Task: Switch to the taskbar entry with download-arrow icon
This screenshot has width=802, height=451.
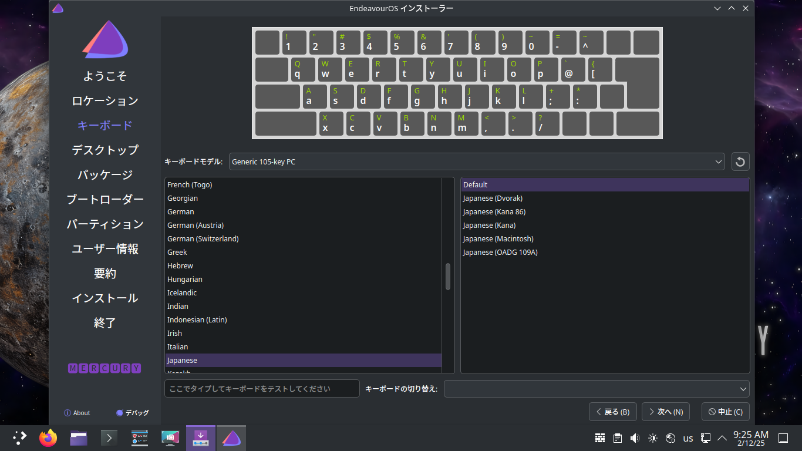Action: click(201, 438)
